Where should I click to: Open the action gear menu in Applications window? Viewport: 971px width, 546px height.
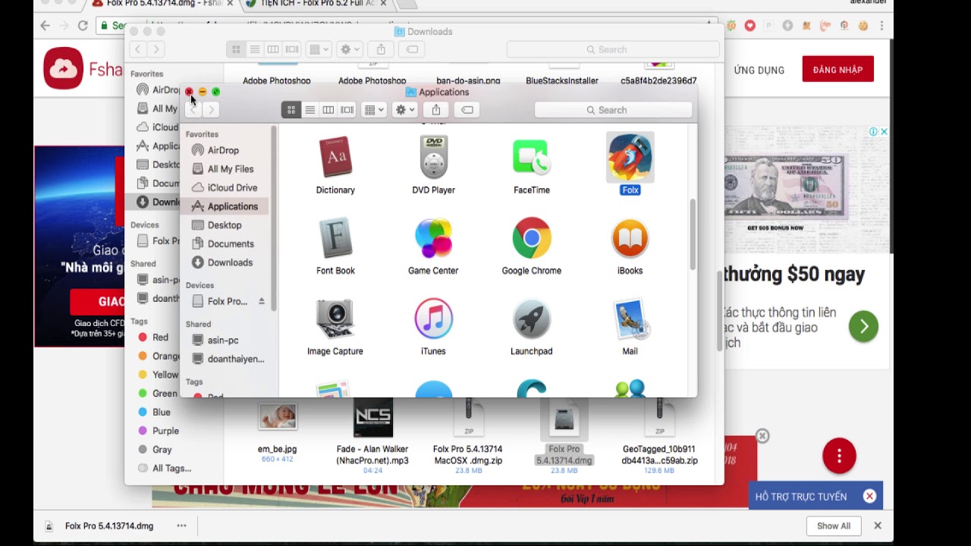pyautogui.click(x=405, y=110)
